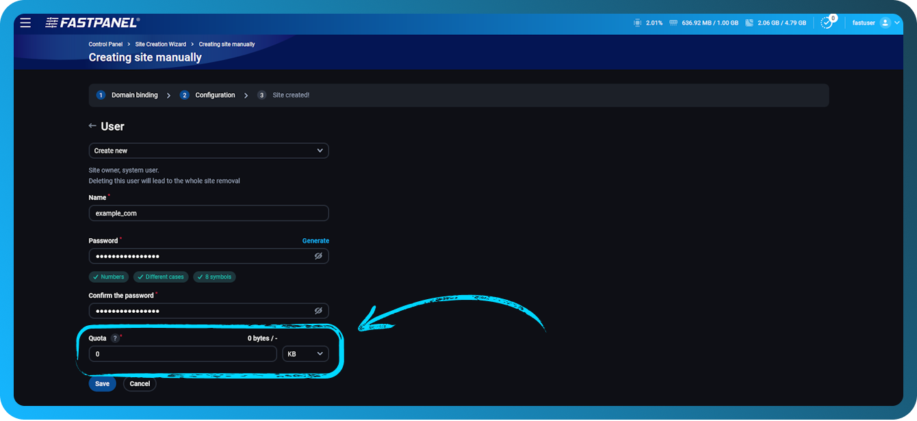Open Site Creation Wizard breadcrumb

click(x=160, y=44)
